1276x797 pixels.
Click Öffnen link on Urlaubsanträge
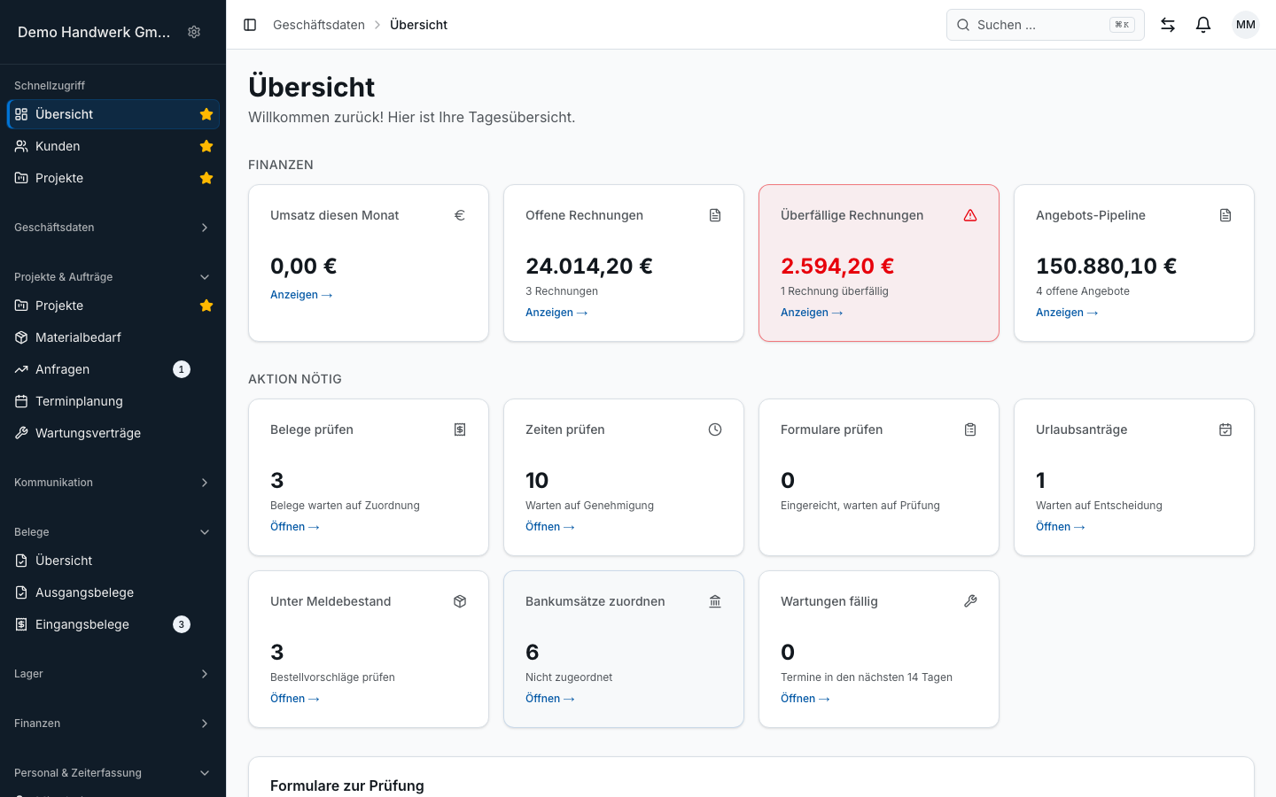coord(1061,527)
